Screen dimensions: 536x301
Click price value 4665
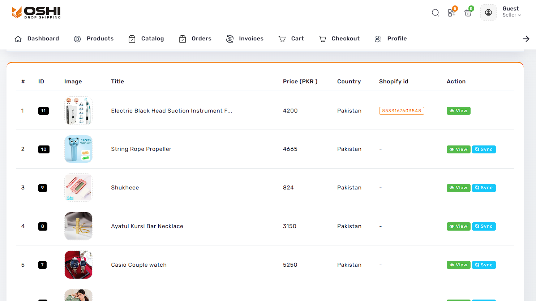[x=290, y=149]
